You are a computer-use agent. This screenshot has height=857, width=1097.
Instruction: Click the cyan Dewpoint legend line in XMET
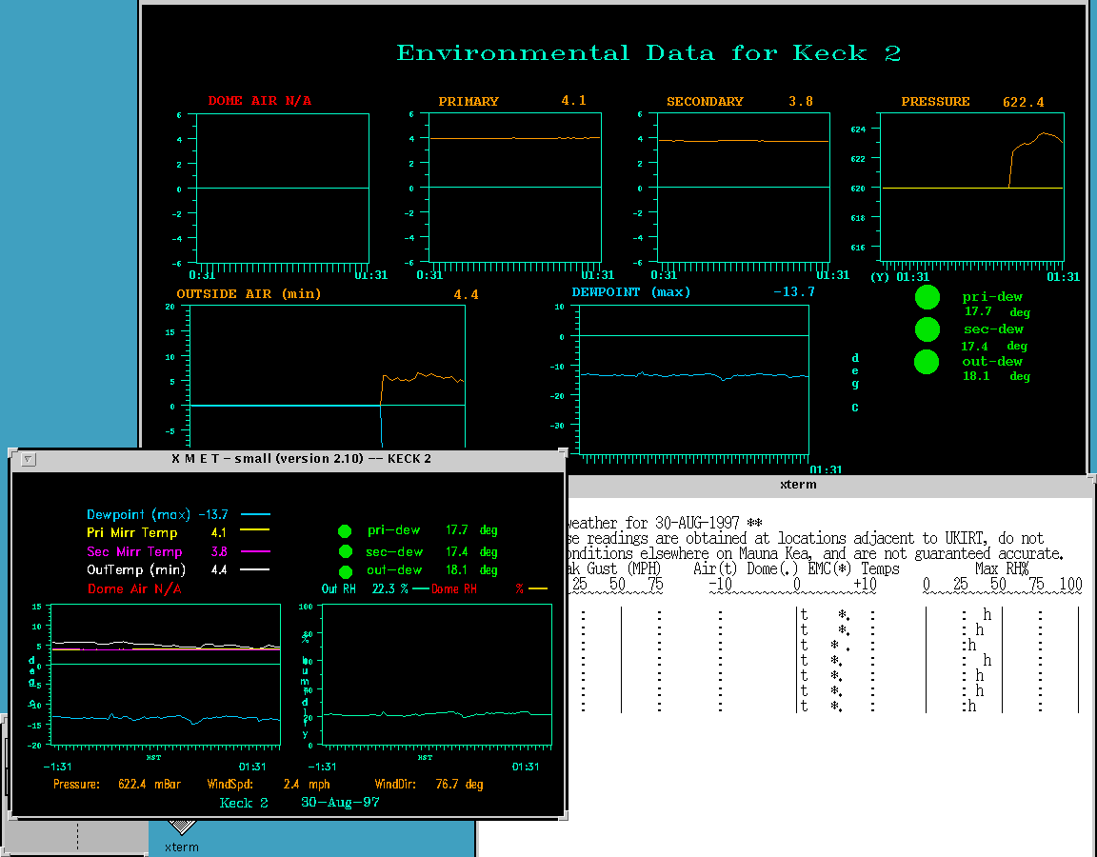(255, 514)
